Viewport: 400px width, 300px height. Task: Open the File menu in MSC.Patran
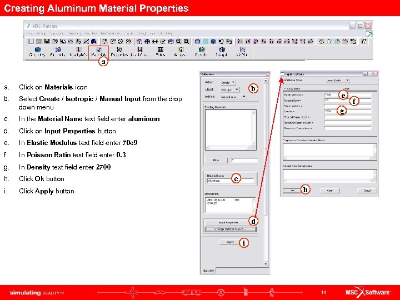coord(30,33)
